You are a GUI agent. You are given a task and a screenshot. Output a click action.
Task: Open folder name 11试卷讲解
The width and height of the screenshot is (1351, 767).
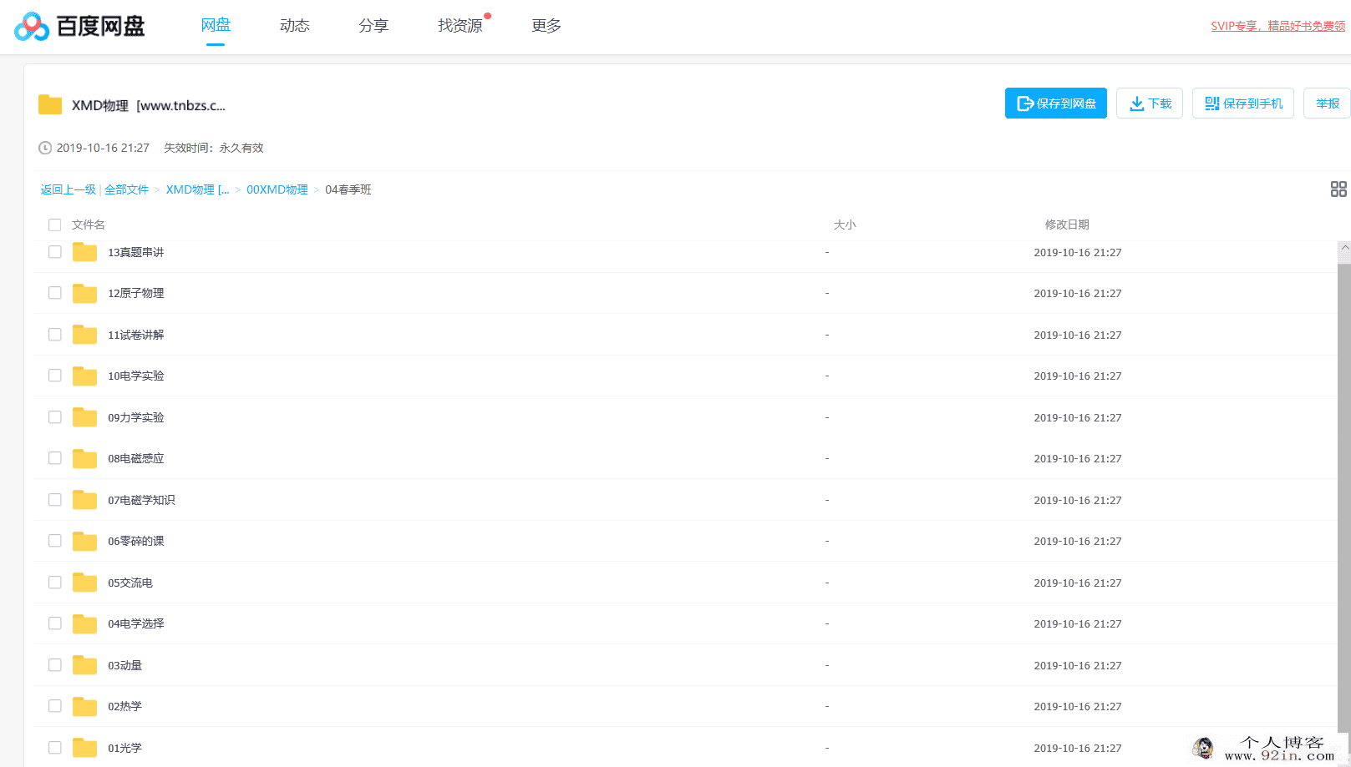[x=136, y=335]
